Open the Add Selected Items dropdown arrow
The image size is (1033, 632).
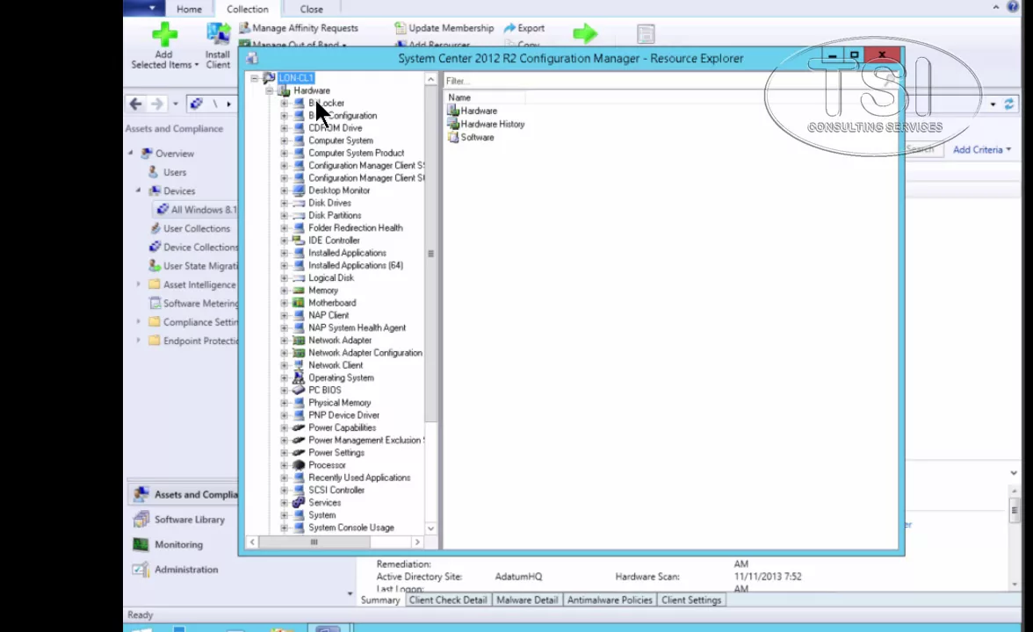(x=197, y=65)
